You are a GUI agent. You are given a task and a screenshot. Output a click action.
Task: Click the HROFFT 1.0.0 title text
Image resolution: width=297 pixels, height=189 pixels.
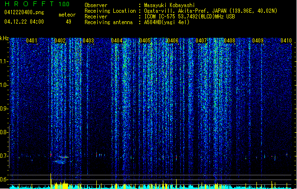(x=37, y=4)
